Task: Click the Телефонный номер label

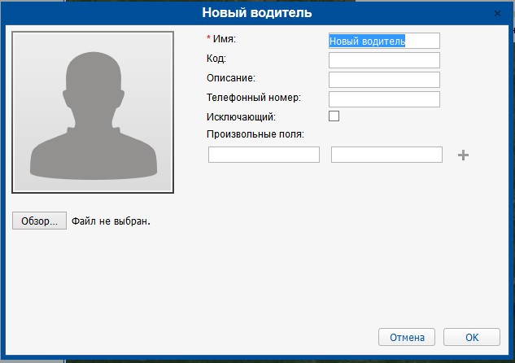Action: click(255, 98)
